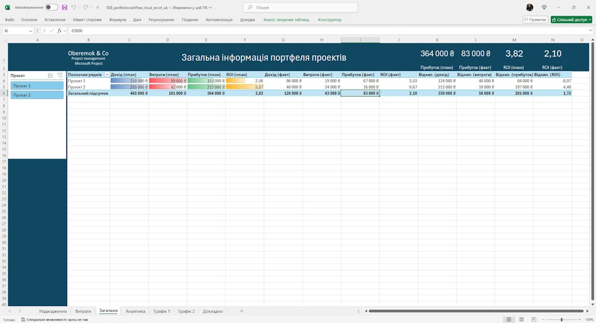Click the diamond premium icon
Viewport: 596px width, 323px height.
[x=544, y=8]
